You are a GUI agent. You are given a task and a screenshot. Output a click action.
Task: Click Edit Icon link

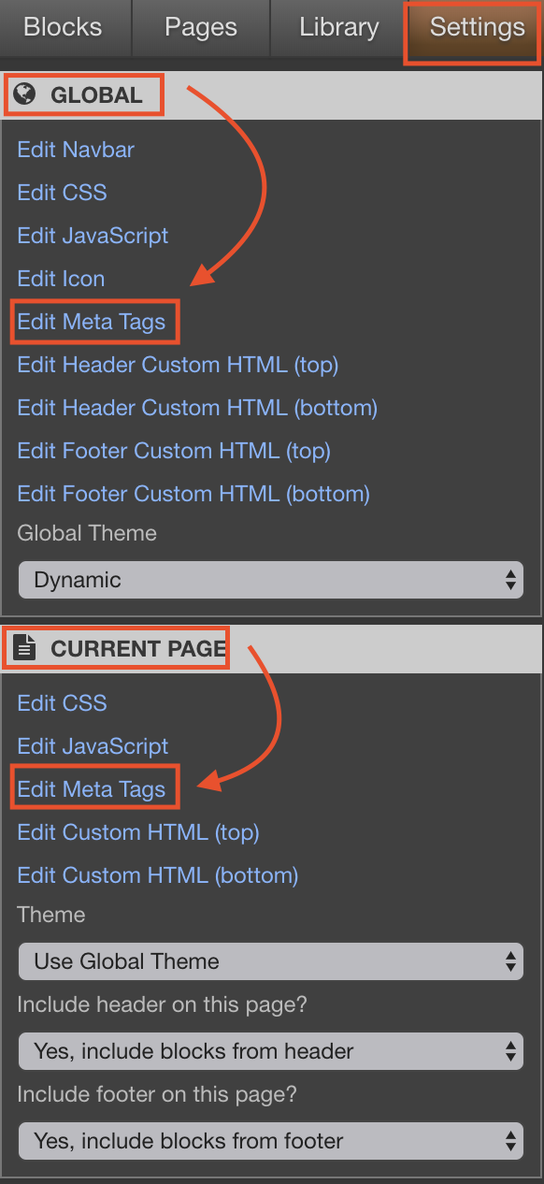pyautogui.click(x=61, y=279)
